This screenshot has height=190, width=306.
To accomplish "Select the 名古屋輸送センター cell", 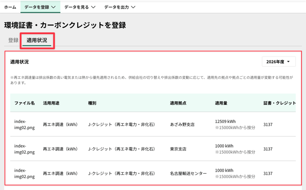I will 188,173.
